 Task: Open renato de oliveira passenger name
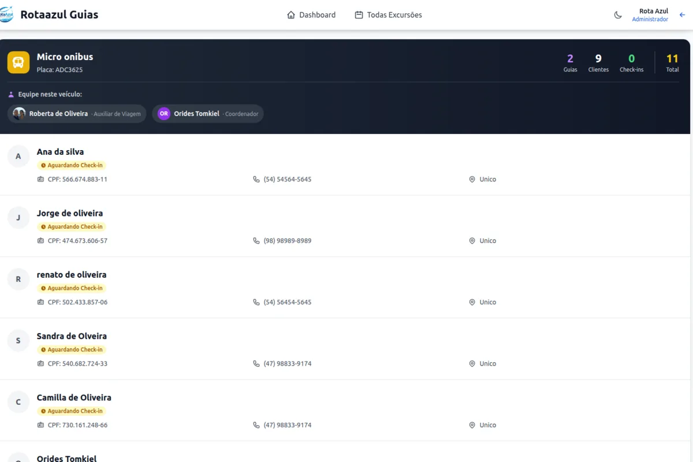point(72,275)
